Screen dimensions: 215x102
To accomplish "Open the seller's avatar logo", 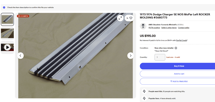I will (143, 26).
